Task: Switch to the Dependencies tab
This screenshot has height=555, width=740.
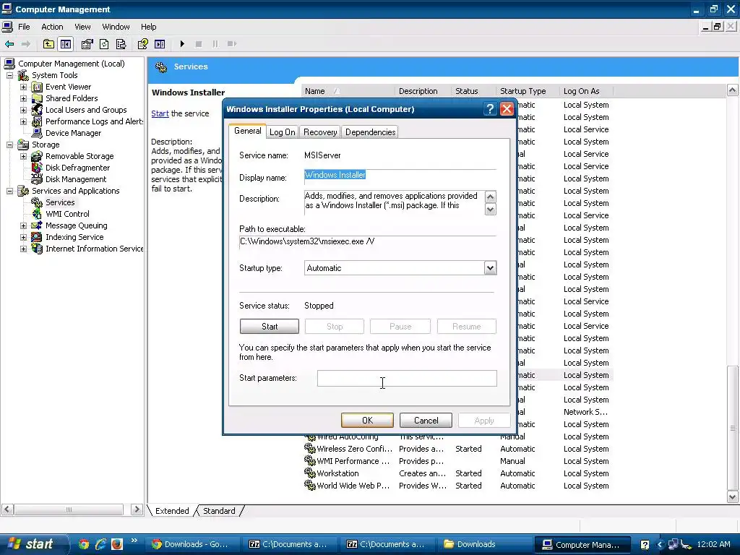Action: 371,132
